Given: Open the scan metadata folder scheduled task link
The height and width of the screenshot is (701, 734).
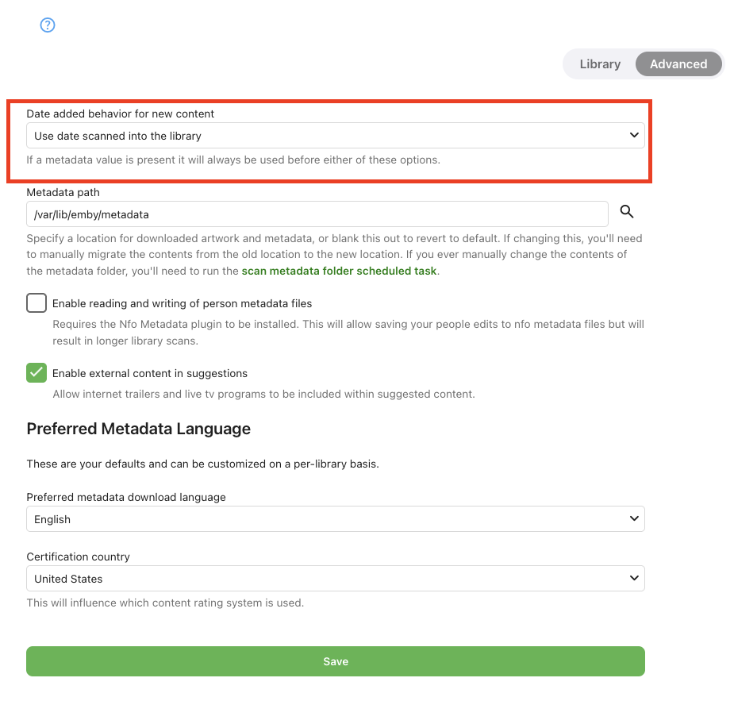Looking at the screenshot, I should coord(339,271).
